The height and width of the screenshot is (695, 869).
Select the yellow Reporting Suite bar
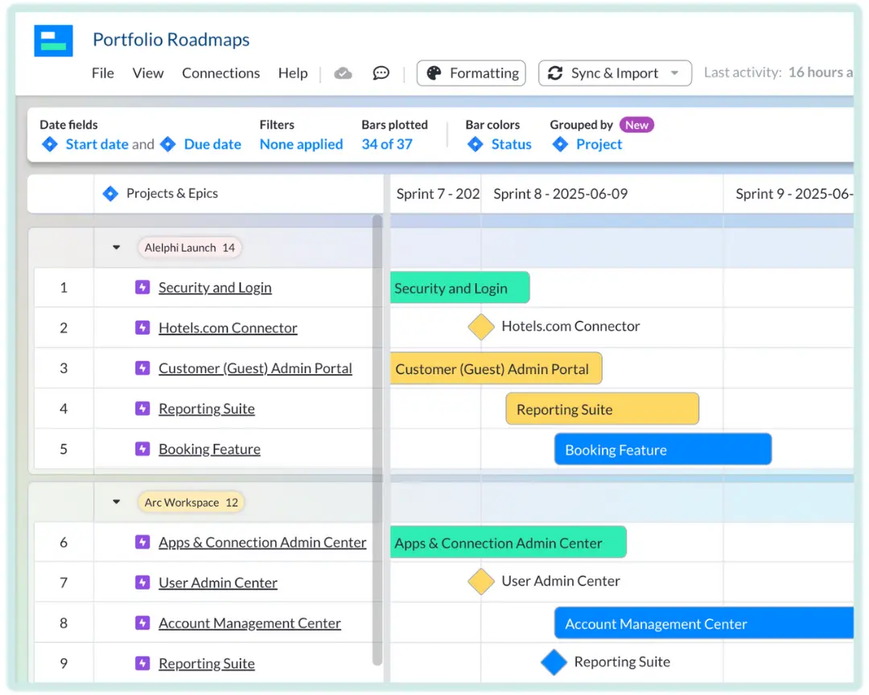click(x=602, y=409)
